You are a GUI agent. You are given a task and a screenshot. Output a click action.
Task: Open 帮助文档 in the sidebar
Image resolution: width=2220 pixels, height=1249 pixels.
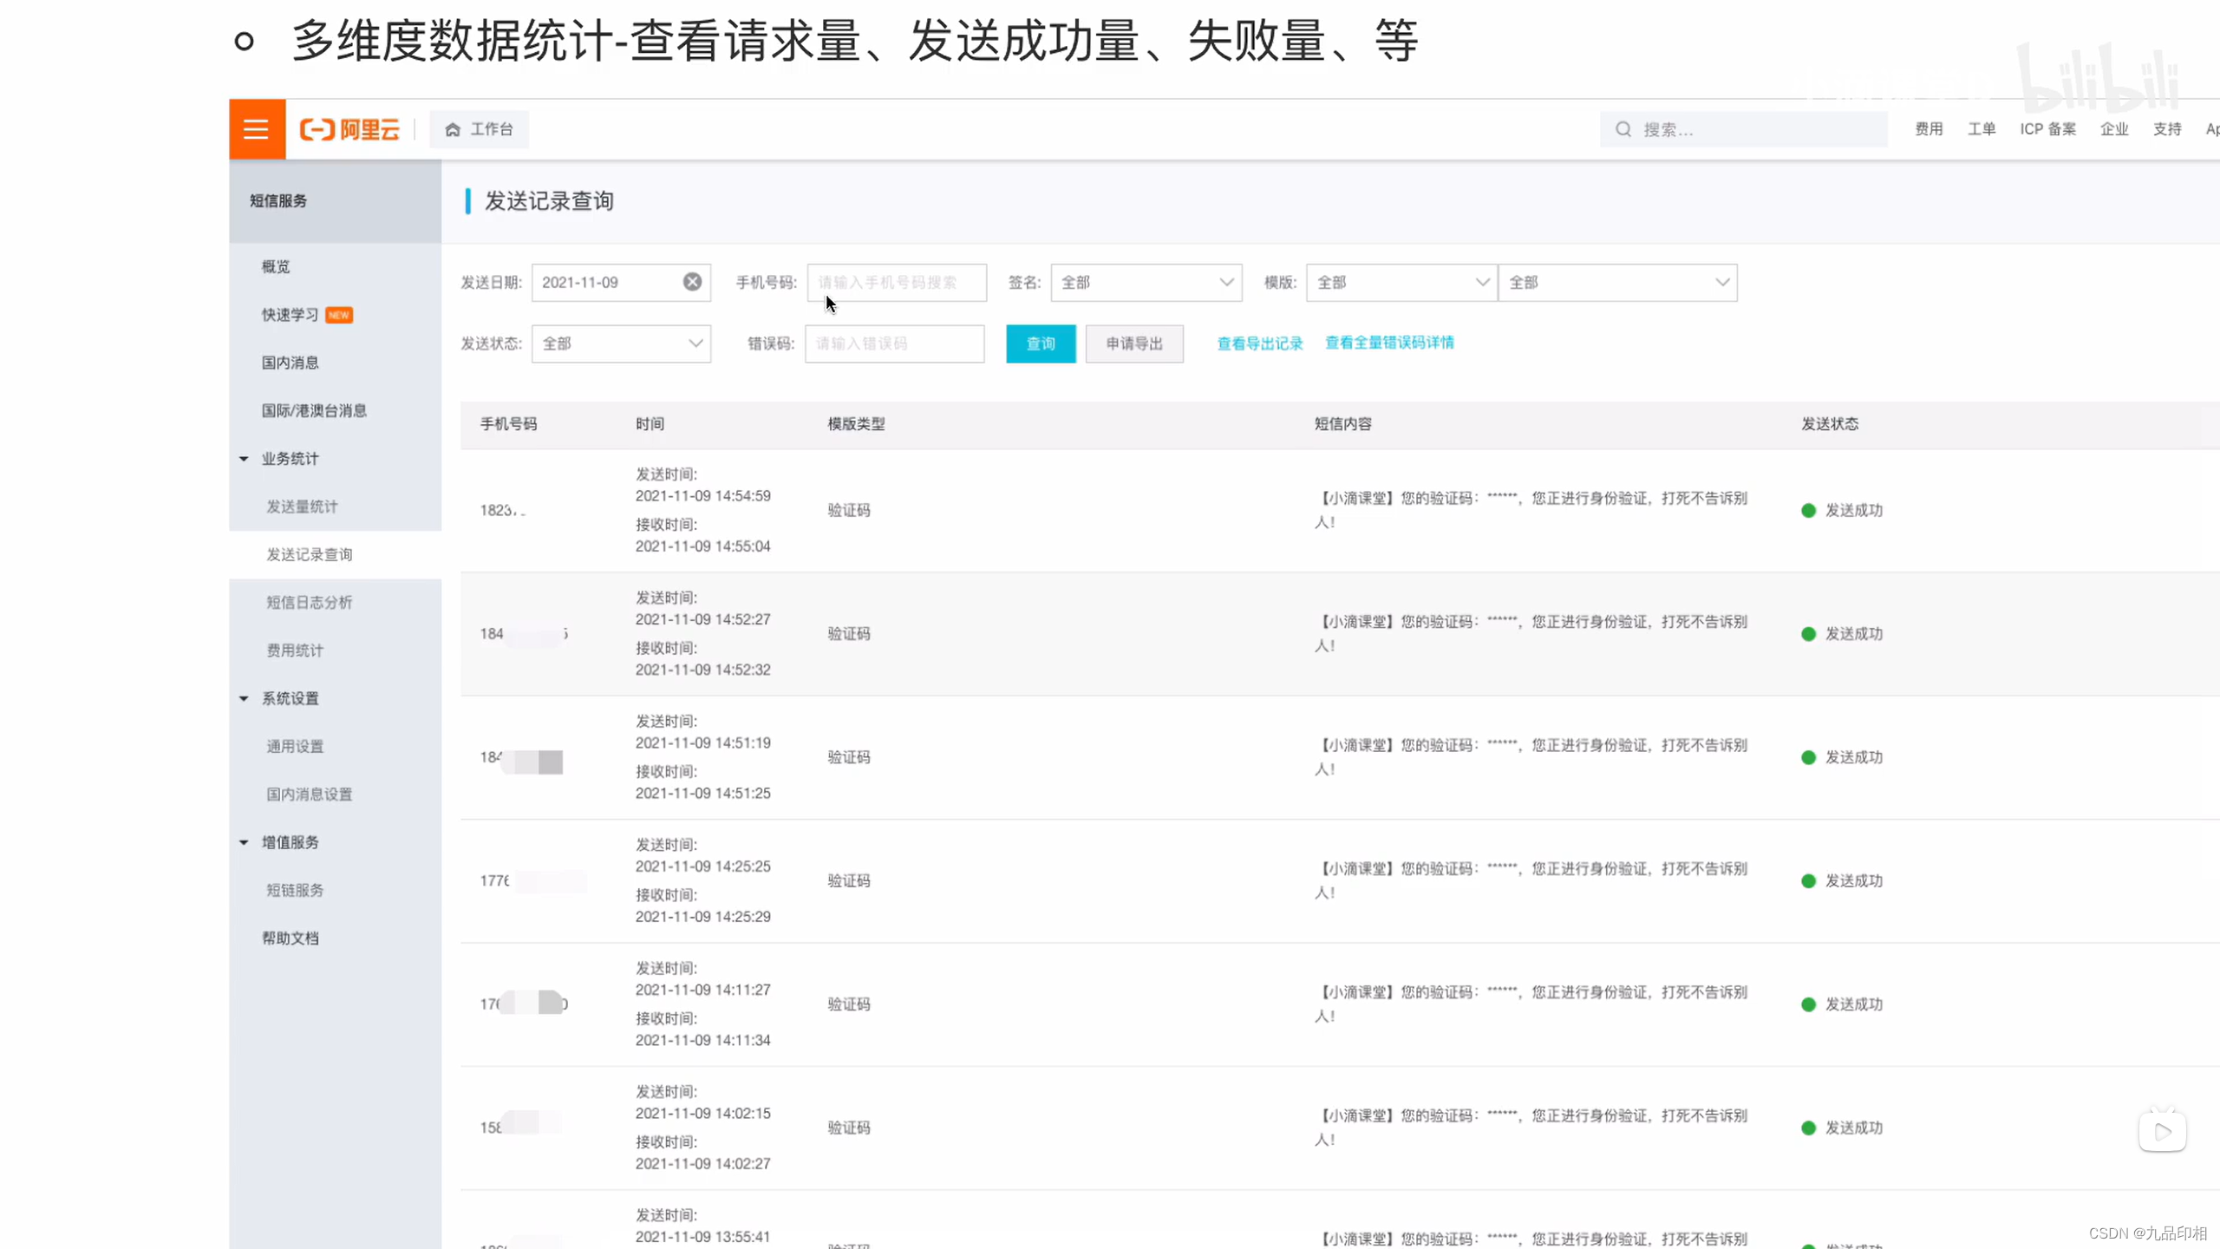tap(291, 938)
